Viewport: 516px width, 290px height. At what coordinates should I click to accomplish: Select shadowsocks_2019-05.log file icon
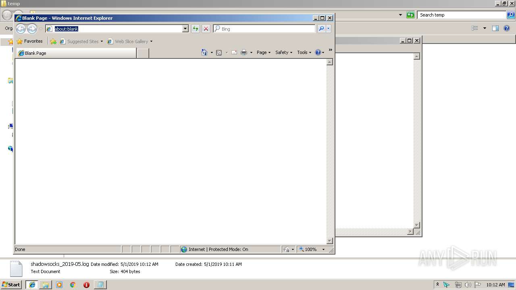[17, 269]
